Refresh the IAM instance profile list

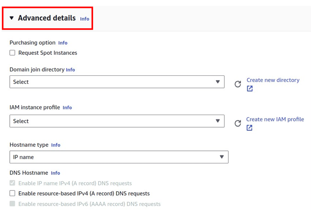[x=238, y=123]
